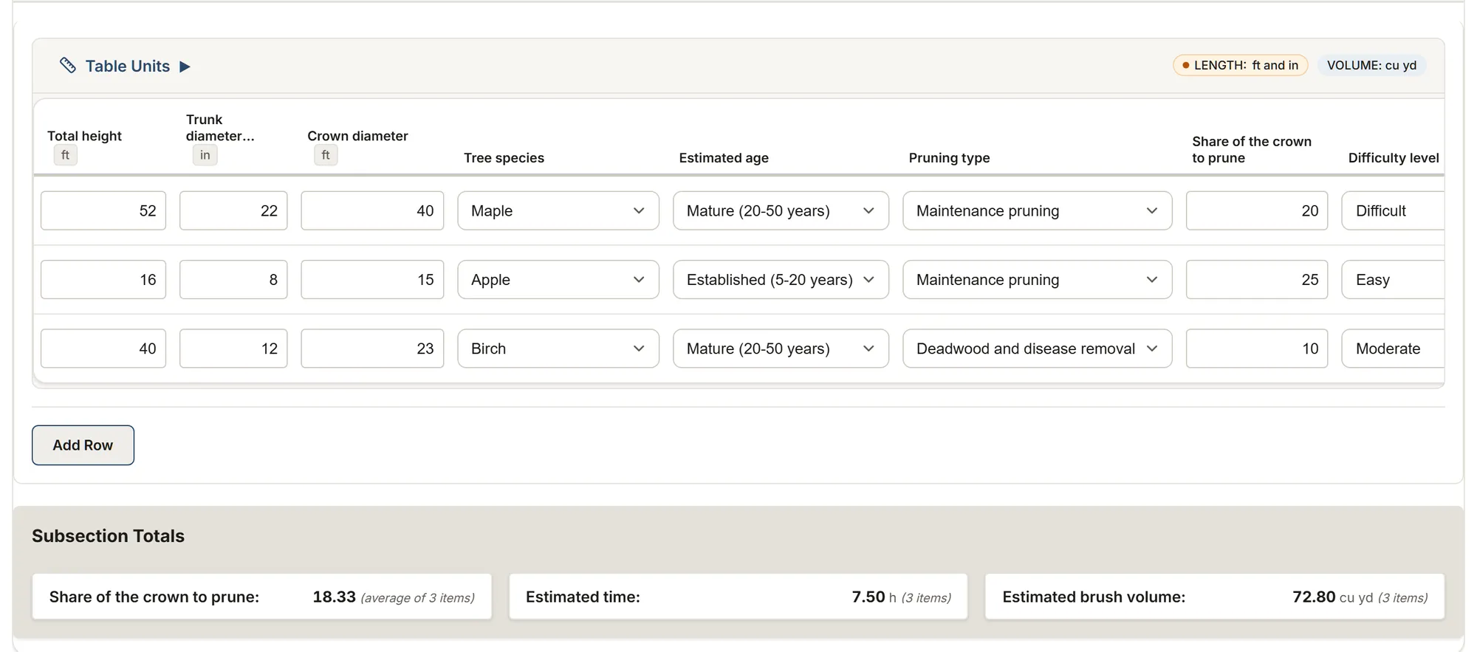Click the crown share field showing 25
The width and height of the screenshot is (1477, 652).
(1257, 280)
